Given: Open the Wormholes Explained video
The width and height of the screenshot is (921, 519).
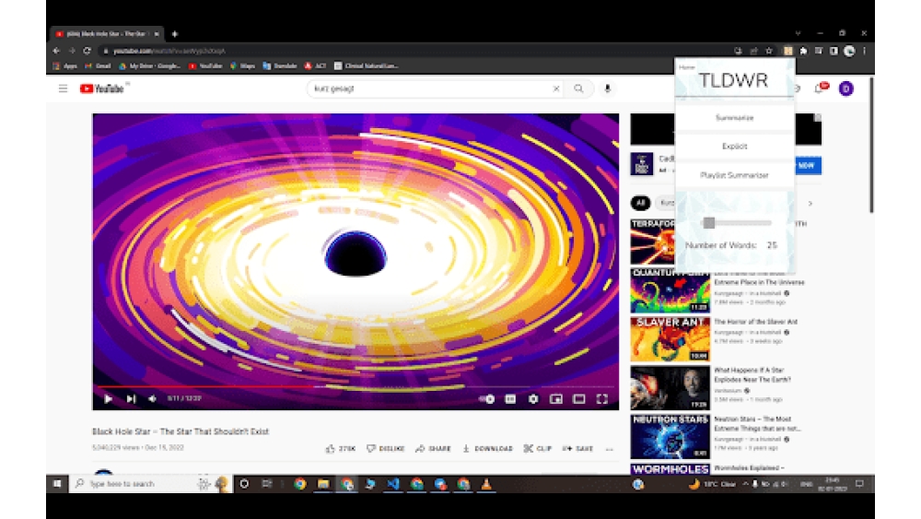Looking at the screenshot, I should click(749, 468).
